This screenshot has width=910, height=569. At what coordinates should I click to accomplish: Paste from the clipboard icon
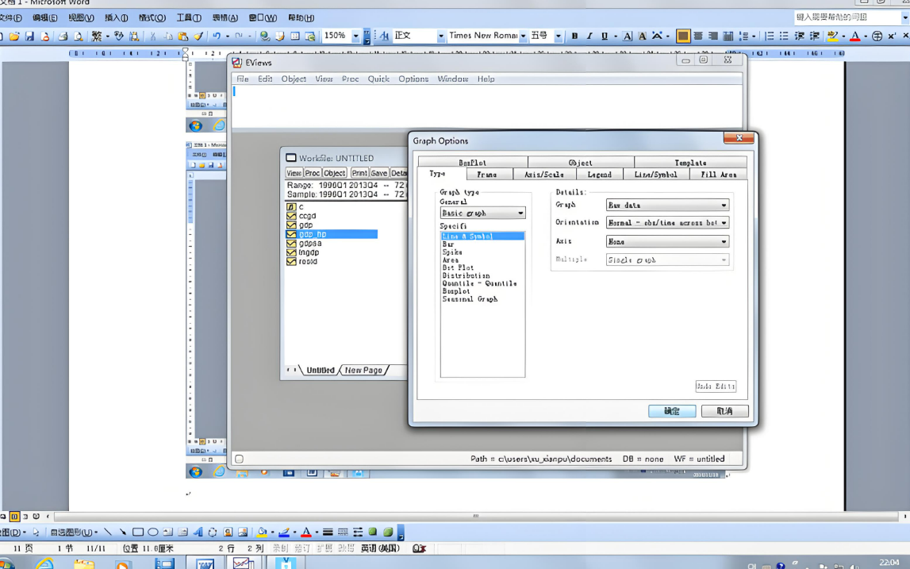coord(182,36)
